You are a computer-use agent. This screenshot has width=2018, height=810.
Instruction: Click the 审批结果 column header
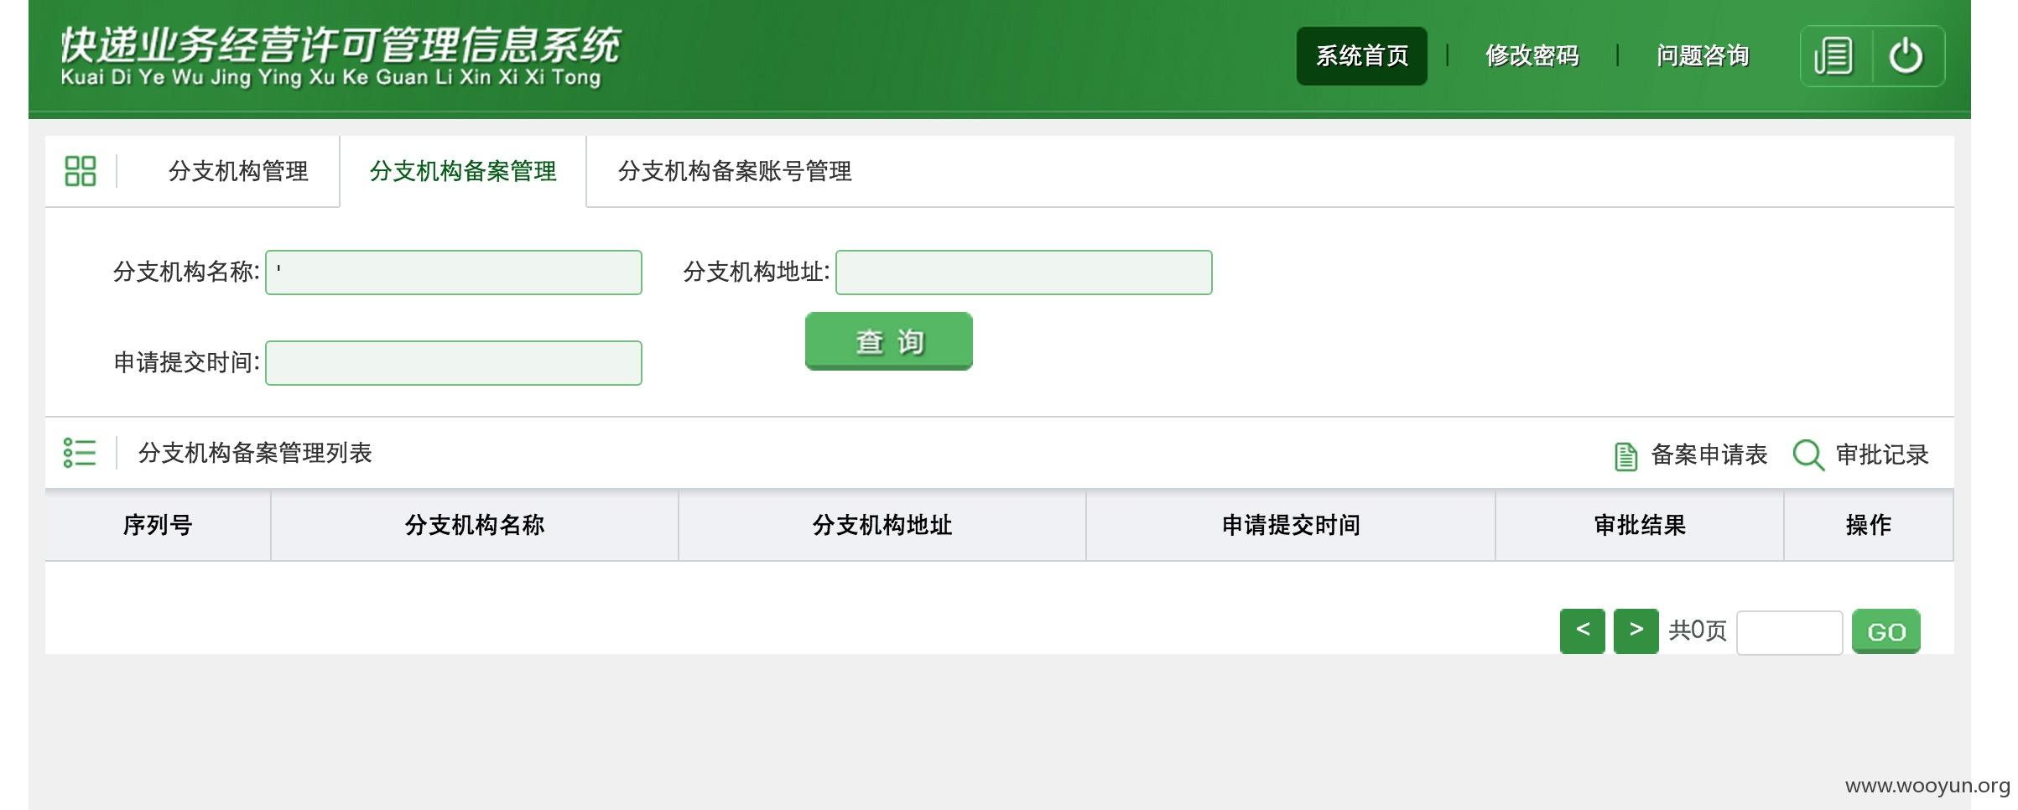point(1640,526)
